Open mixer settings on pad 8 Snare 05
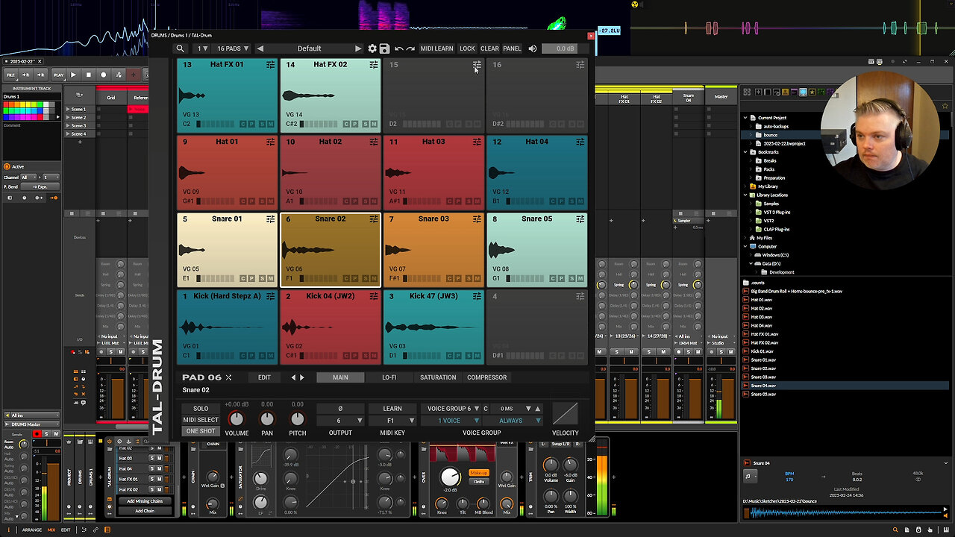Viewport: 955px width, 537px height. pos(580,219)
